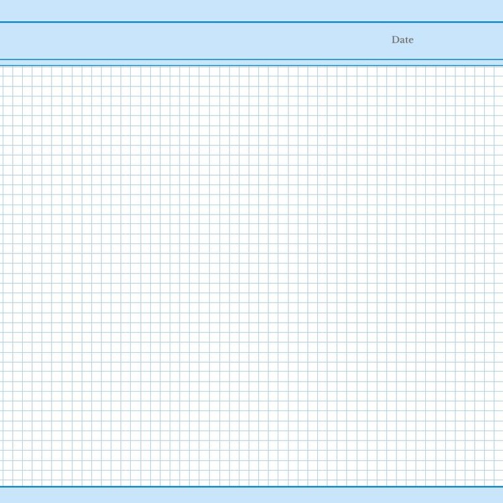Click the Date label in the header
The image size is (503, 503).
pos(402,40)
